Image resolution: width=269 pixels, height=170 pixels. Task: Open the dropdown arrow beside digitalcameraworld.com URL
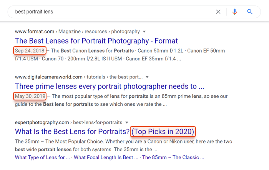click(x=147, y=77)
